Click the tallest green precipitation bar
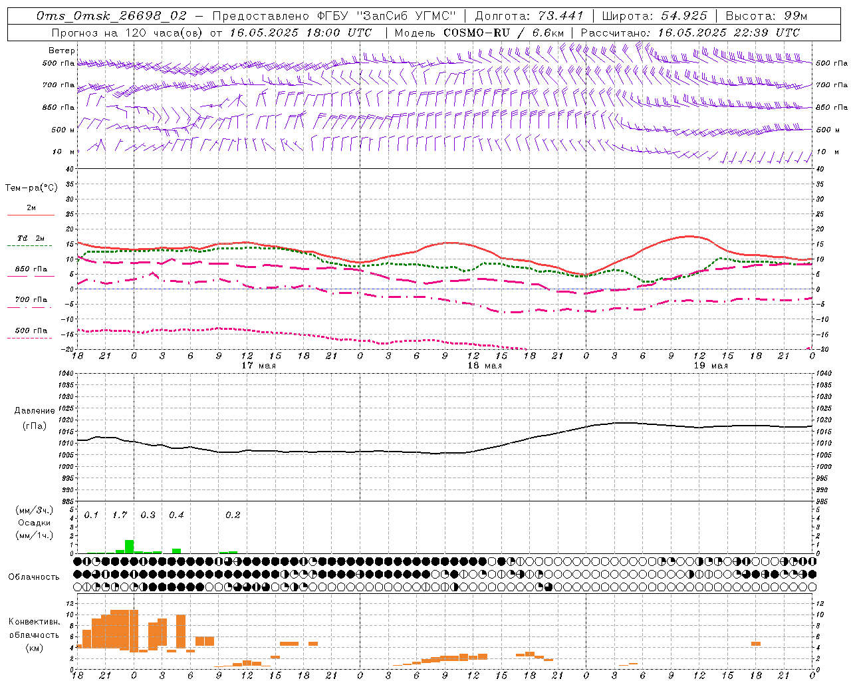 click(129, 547)
